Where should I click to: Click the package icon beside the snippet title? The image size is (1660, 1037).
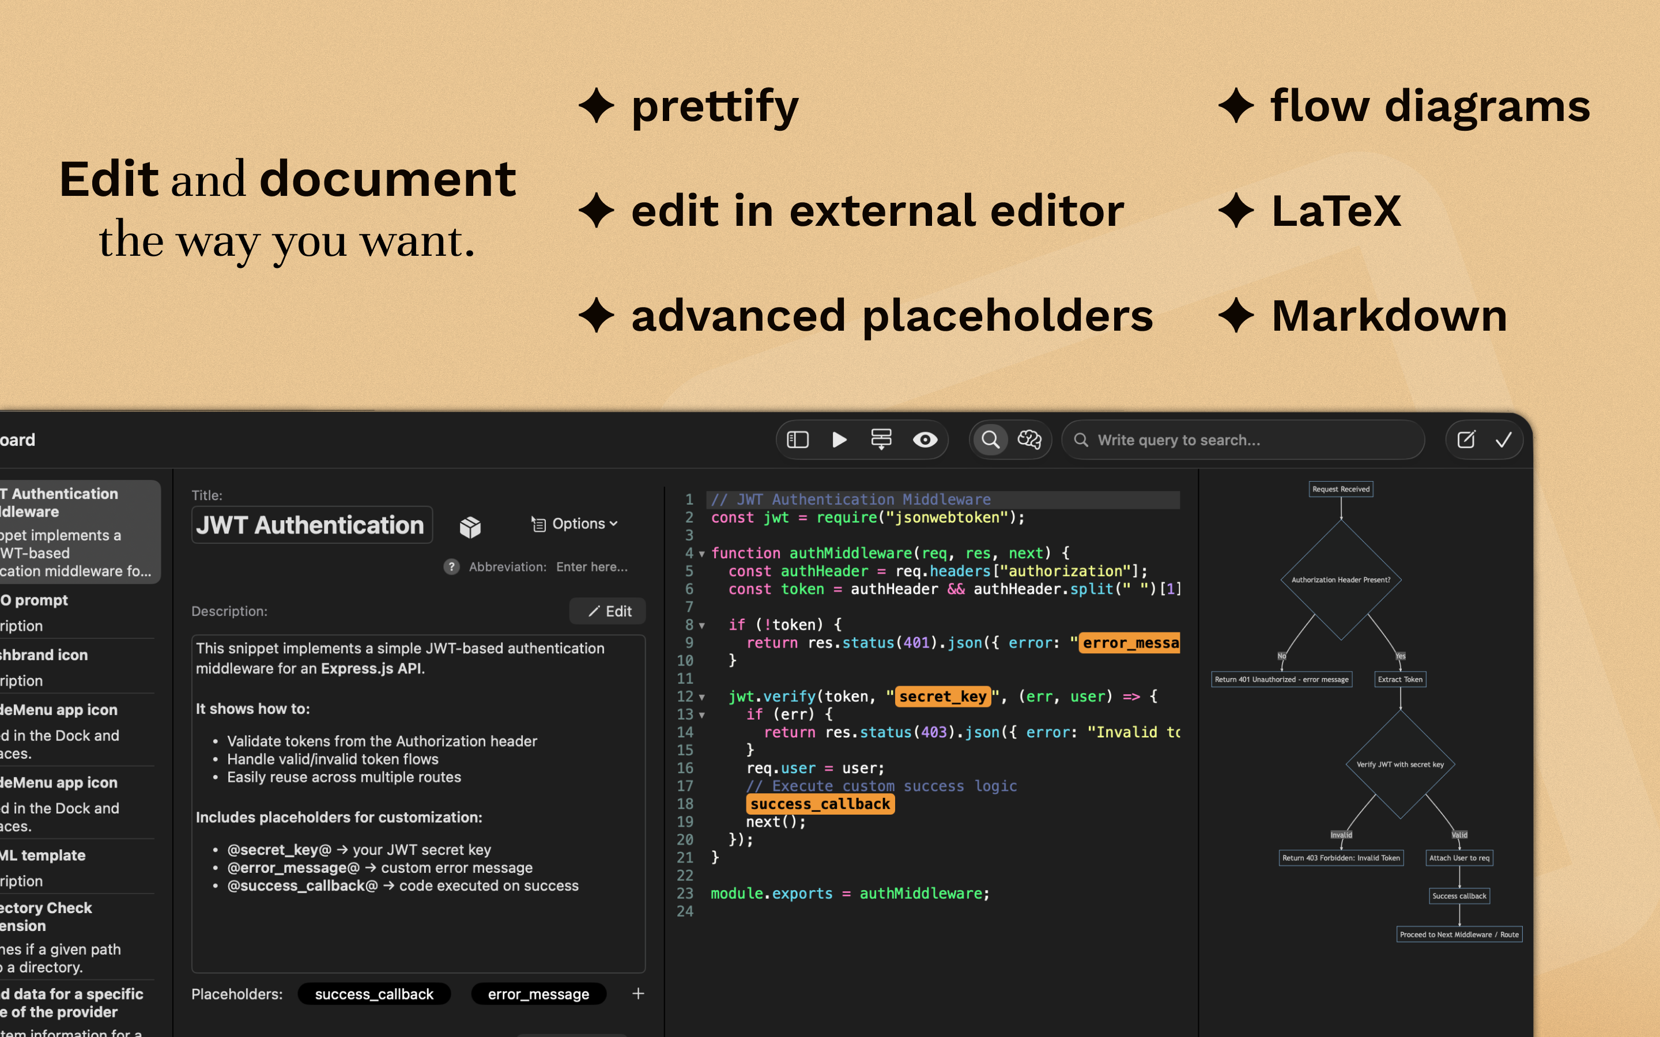click(470, 527)
